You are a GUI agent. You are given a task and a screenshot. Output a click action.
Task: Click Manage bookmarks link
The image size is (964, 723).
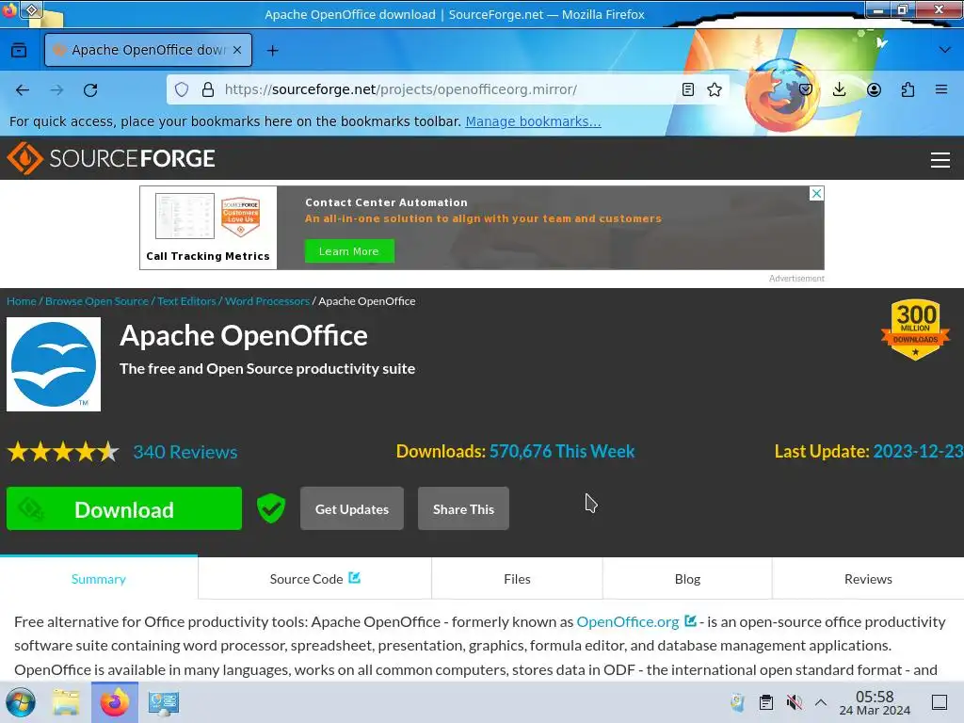point(533,121)
